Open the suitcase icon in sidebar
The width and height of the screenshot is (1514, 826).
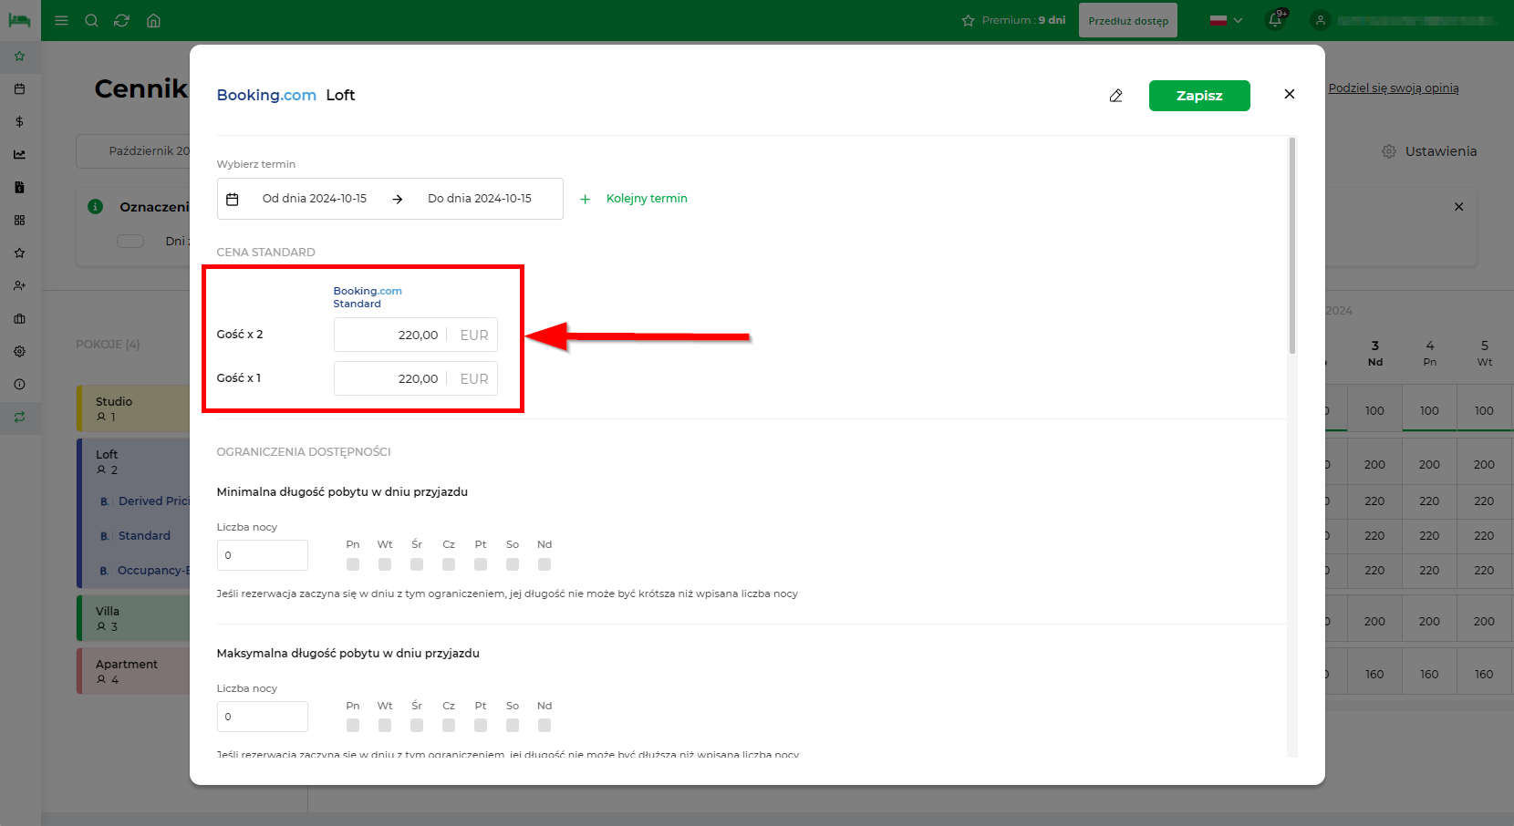coord(19,318)
